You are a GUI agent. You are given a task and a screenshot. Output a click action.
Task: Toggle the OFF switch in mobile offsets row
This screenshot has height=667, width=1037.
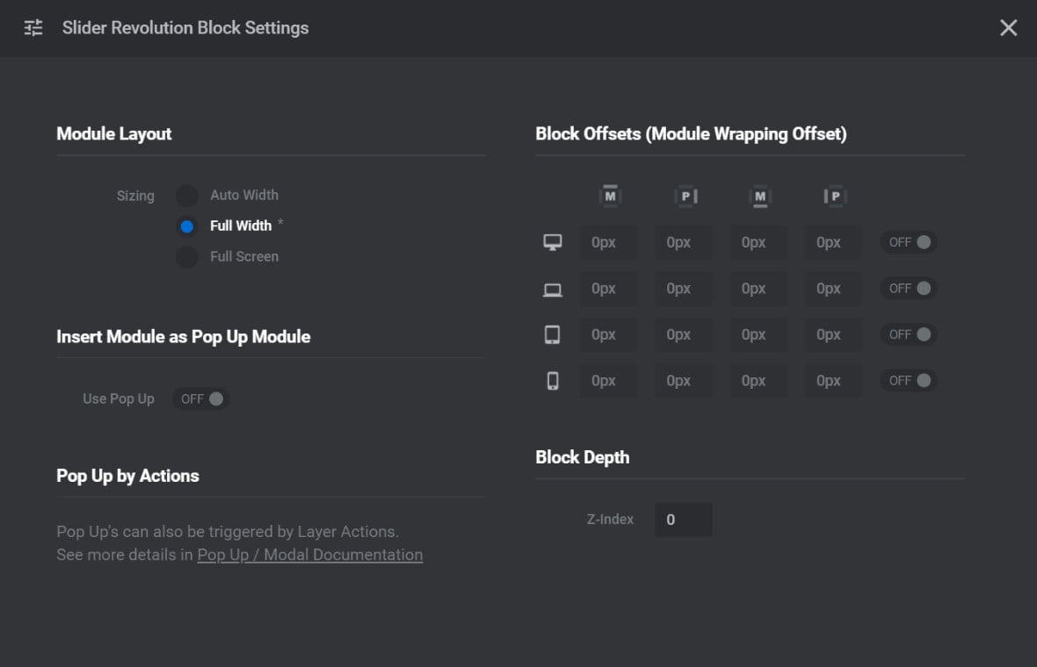coord(909,381)
